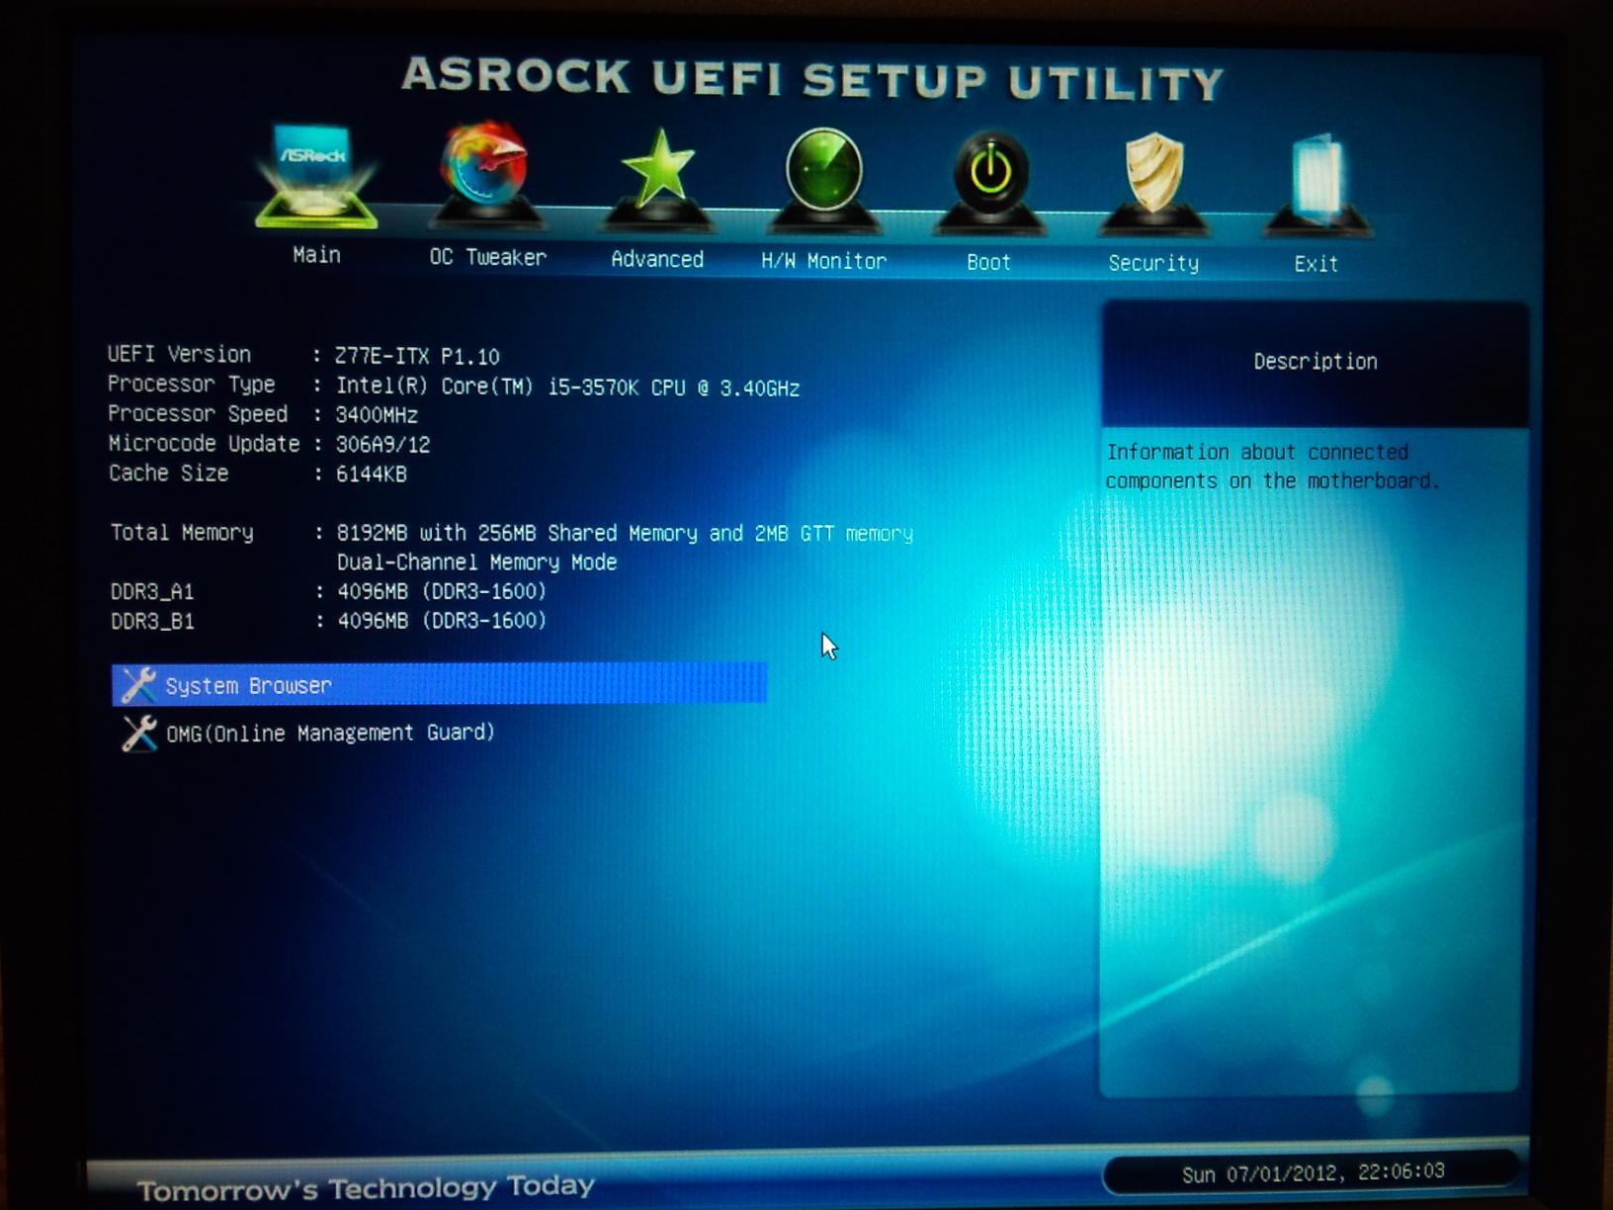The width and height of the screenshot is (1613, 1210).
Task: Click the Microcode Update label
Action: pos(204,444)
